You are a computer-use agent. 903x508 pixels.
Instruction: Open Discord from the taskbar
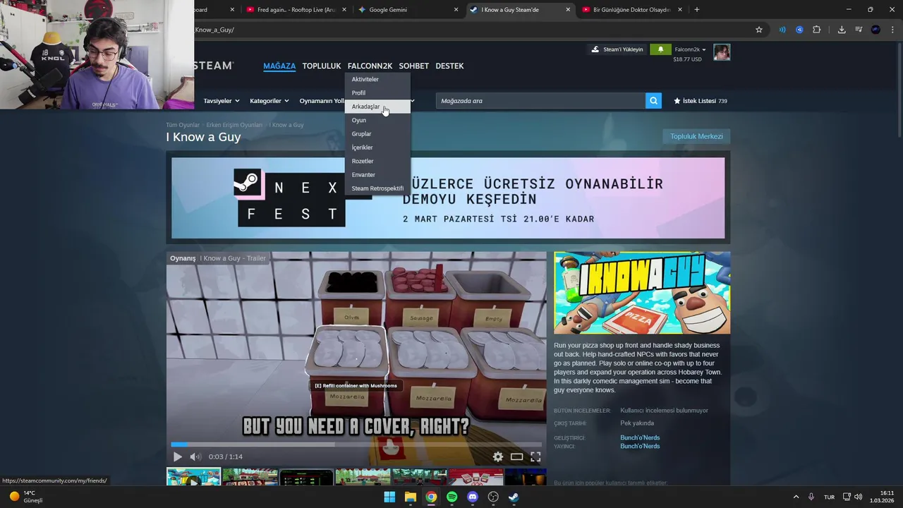473,497
